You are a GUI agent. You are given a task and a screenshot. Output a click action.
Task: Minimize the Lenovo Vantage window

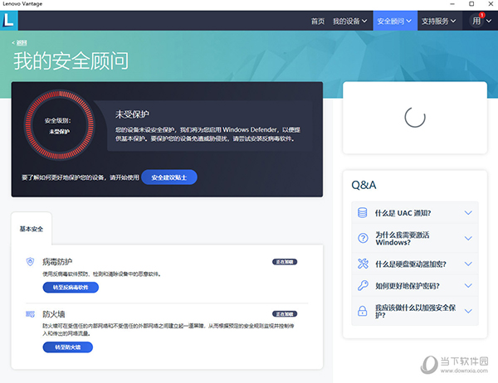pyautogui.click(x=452, y=4)
